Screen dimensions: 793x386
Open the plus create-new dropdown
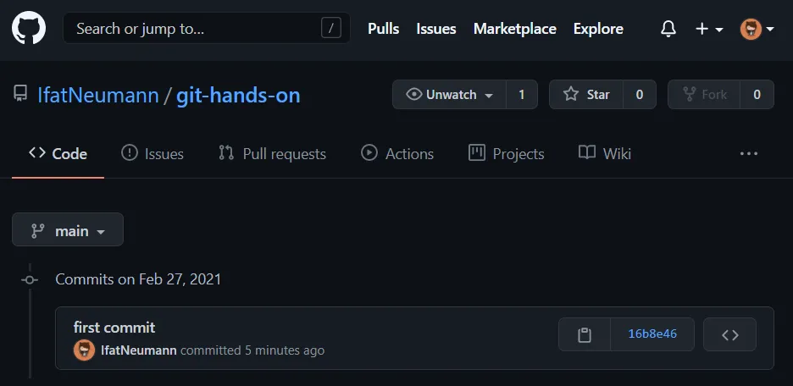(x=708, y=29)
